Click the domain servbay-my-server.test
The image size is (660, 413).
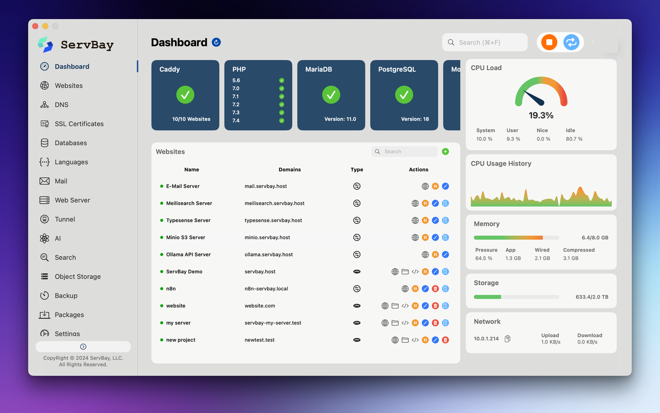[x=273, y=323]
